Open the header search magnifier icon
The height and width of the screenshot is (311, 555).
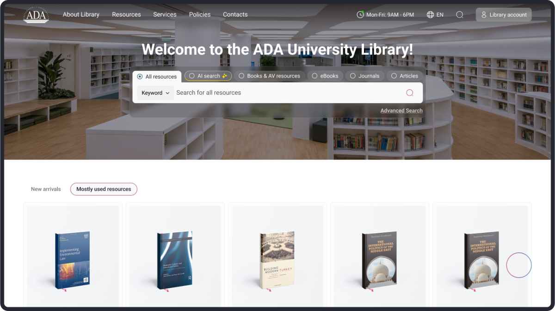(459, 15)
